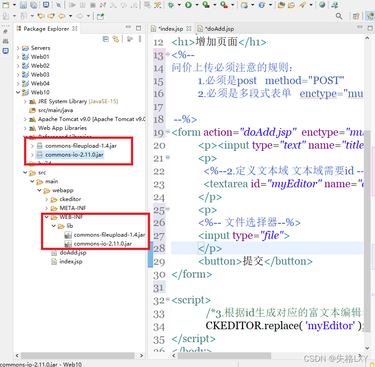Click the editor horizontal scrollbar

point(225,355)
